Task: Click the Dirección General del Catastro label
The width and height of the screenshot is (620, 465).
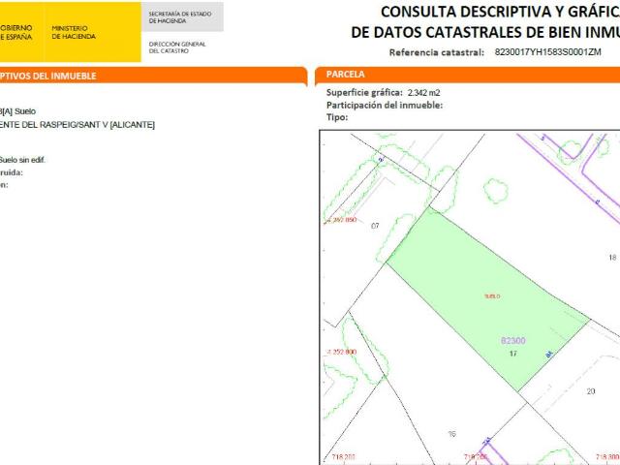Action: (177, 47)
